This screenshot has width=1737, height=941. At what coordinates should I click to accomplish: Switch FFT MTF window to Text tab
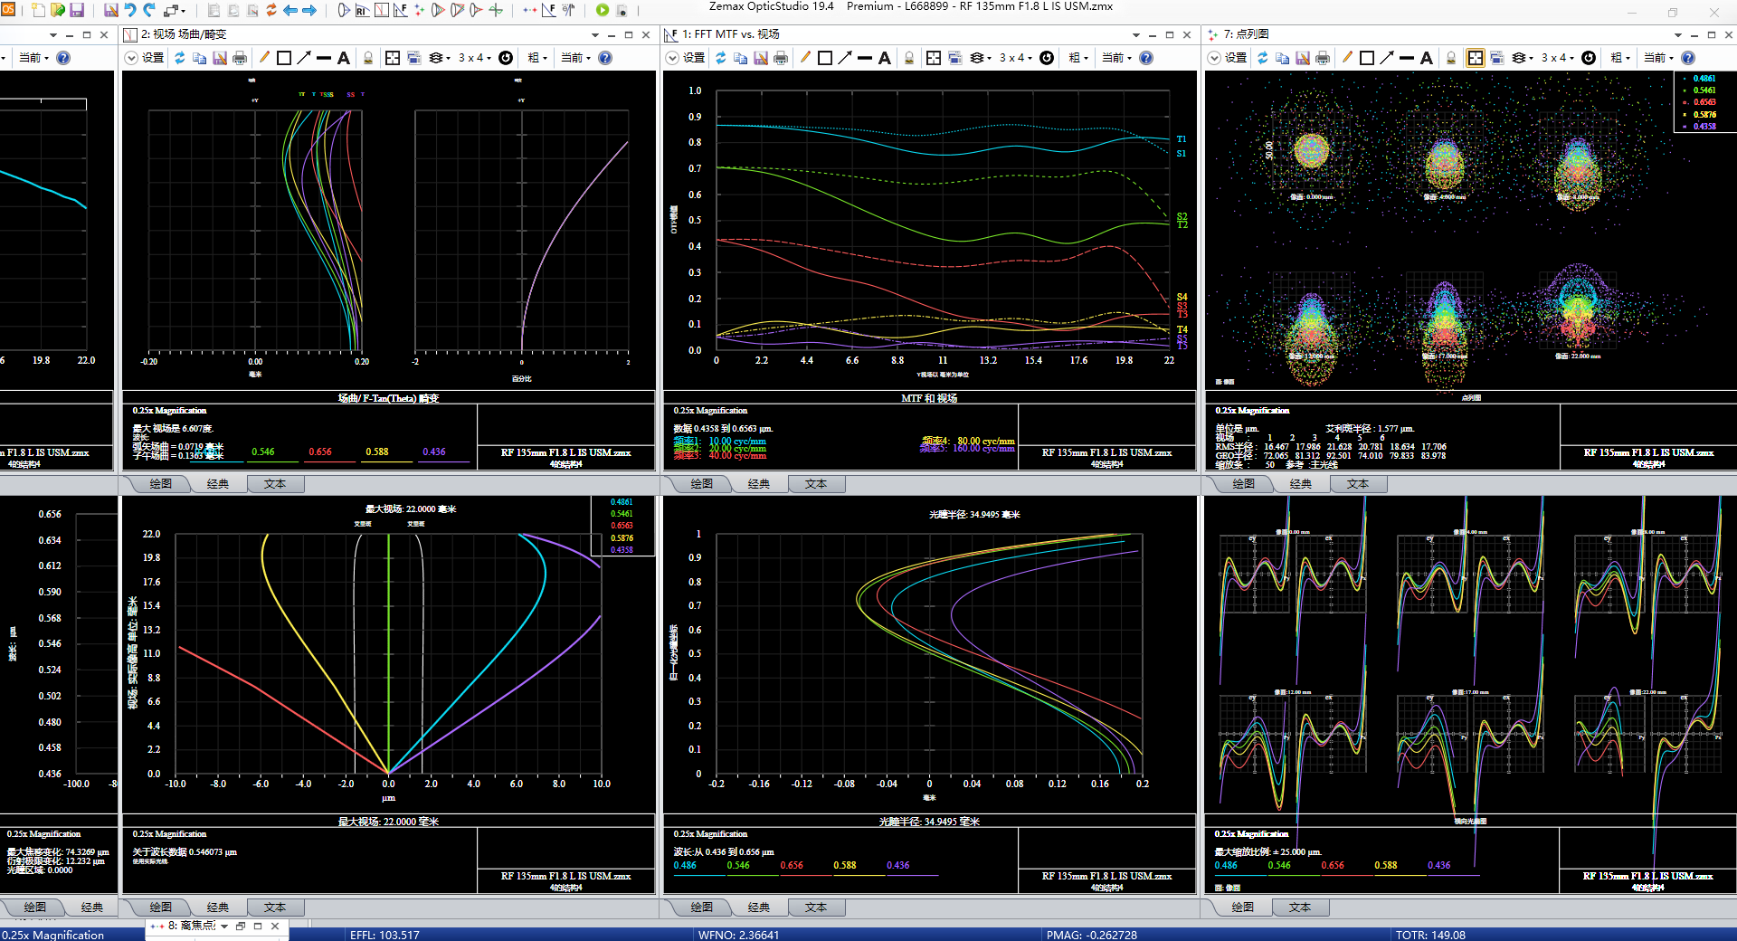point(816,484)
